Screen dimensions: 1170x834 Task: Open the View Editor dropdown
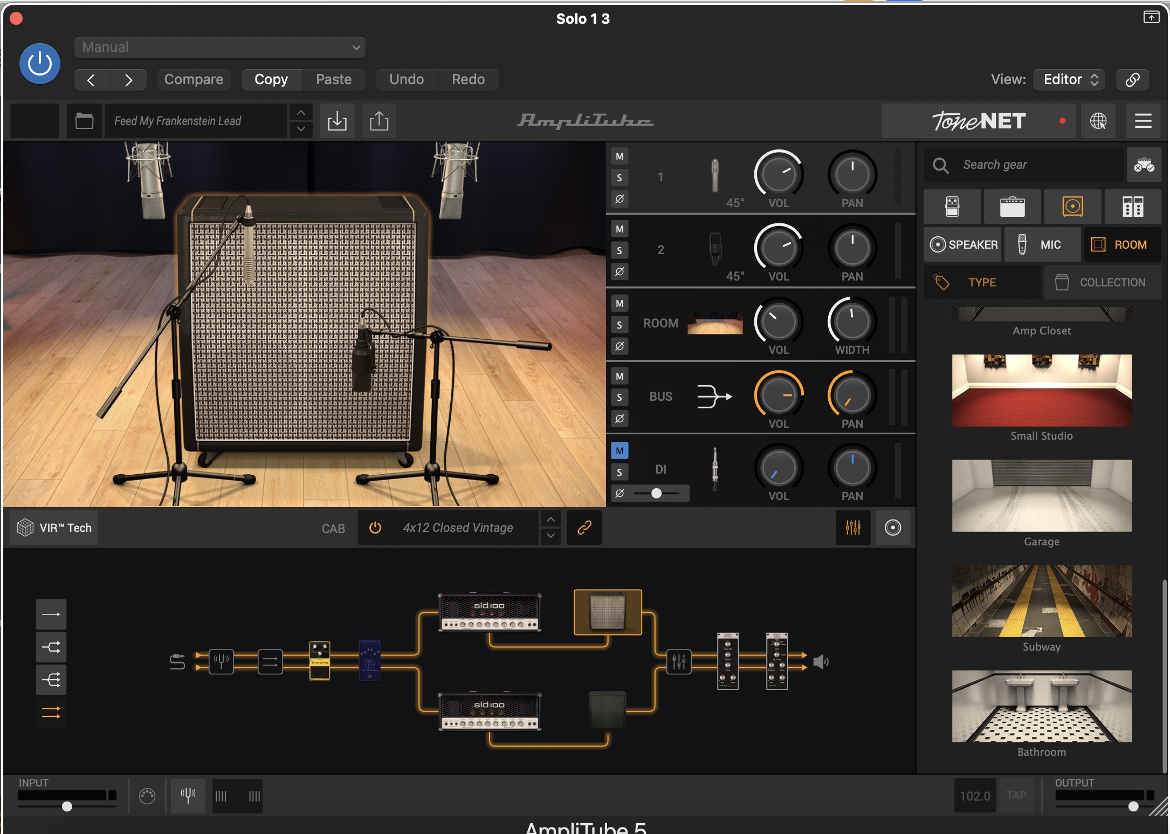pos(1069,79)
